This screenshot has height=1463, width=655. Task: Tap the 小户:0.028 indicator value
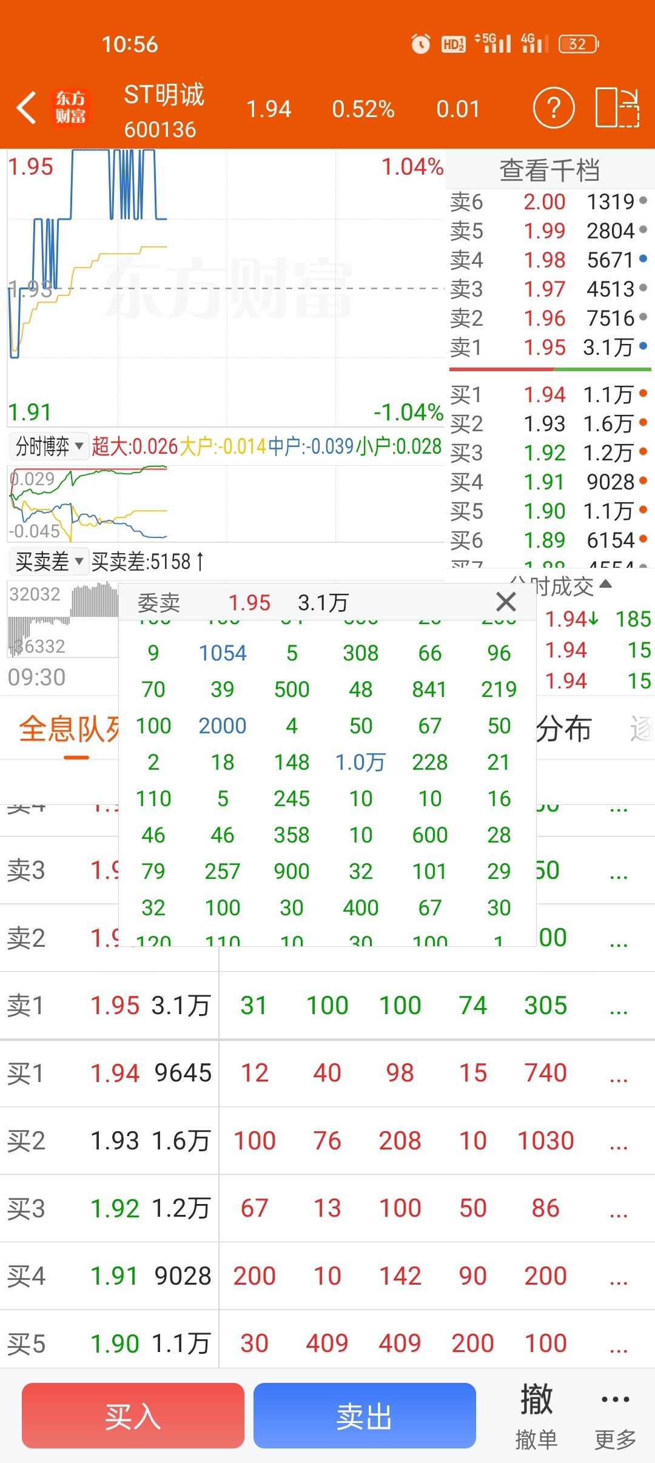coord(399,446)
